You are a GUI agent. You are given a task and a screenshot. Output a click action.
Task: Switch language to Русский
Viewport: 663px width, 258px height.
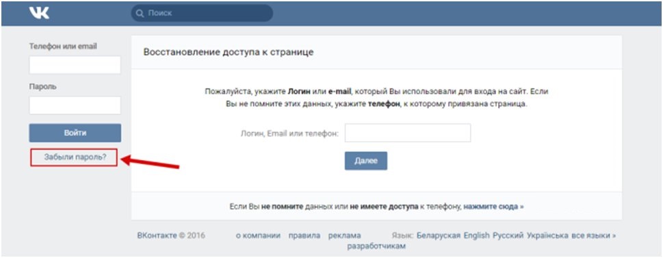(x=508, y=235)
